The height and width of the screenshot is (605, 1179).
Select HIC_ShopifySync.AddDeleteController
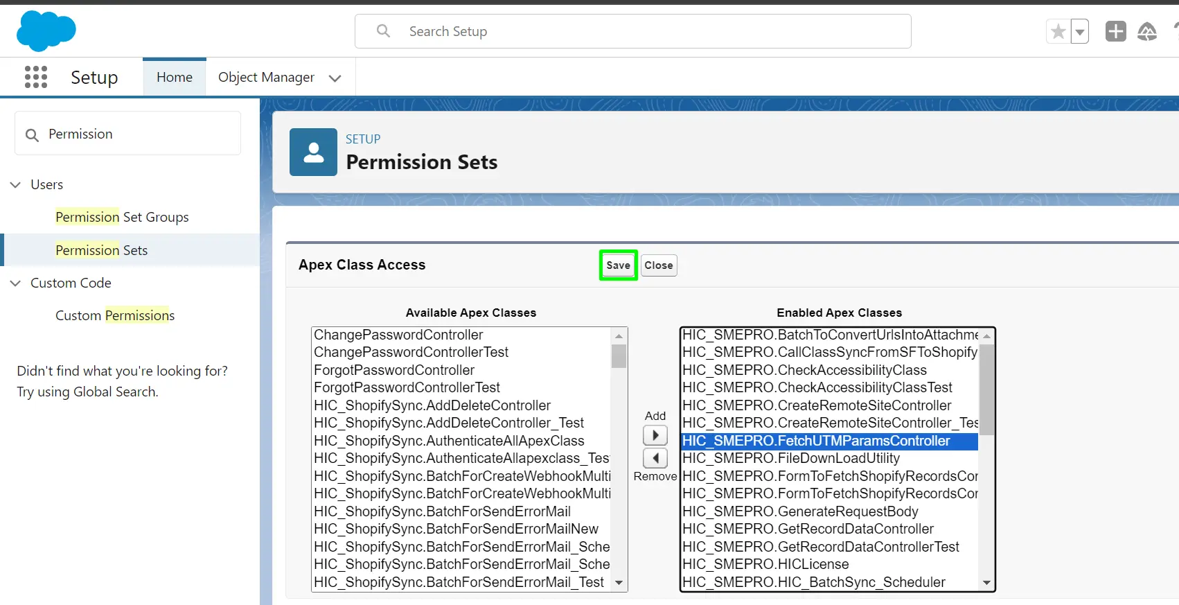461,405
